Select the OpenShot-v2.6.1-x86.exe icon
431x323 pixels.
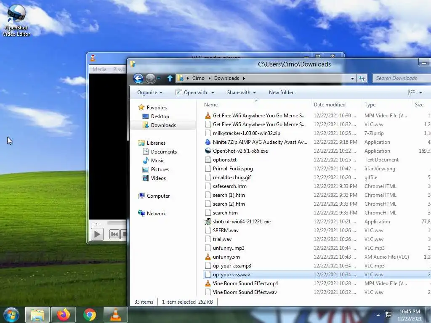[208, 151]
